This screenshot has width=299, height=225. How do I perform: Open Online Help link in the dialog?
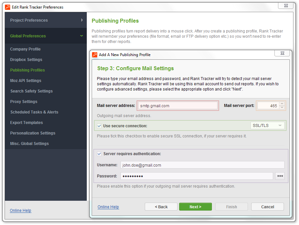pyautogui.click(x=108, y=207)
